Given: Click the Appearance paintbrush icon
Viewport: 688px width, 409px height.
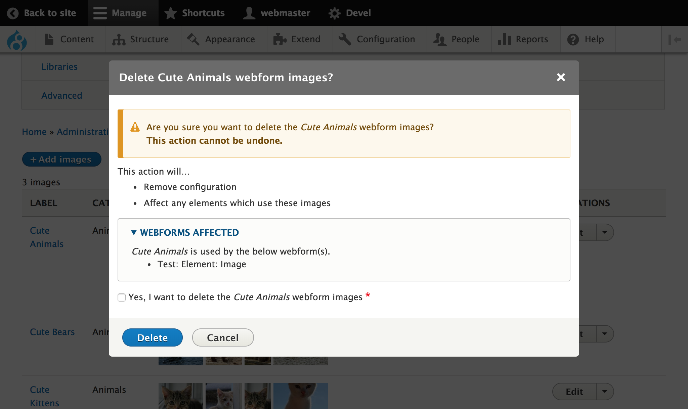Looking at the screenshot, I should point(192,39).
